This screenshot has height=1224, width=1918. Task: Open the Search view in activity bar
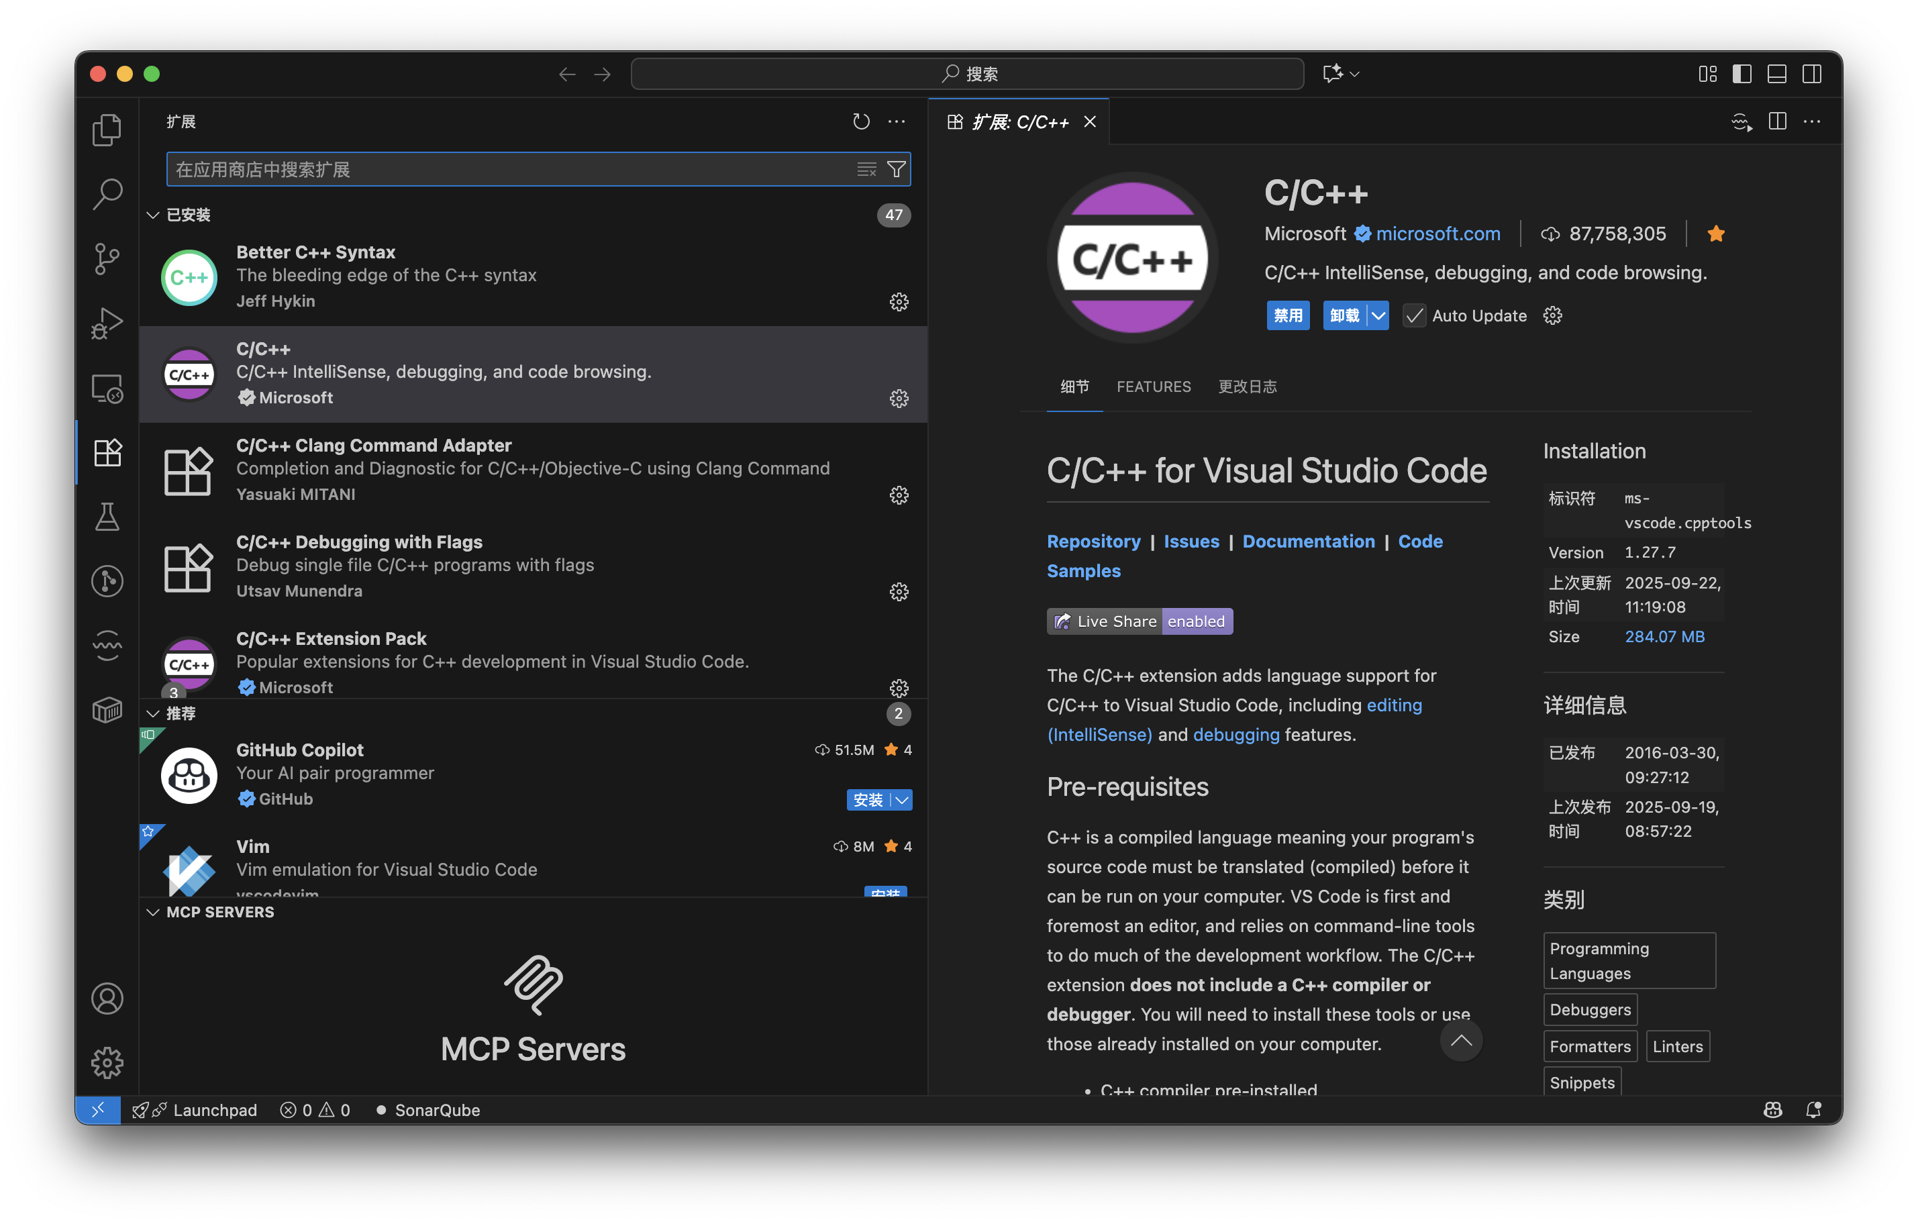(107, 193)
